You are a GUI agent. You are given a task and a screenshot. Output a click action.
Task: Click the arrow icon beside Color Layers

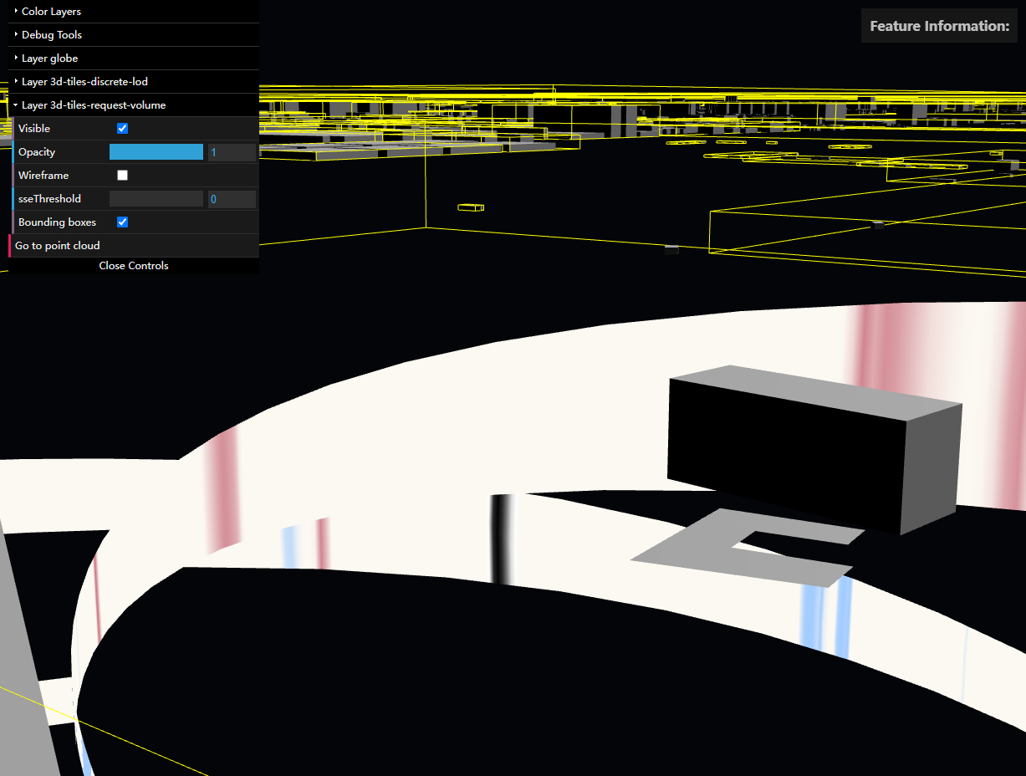(14, 11)
